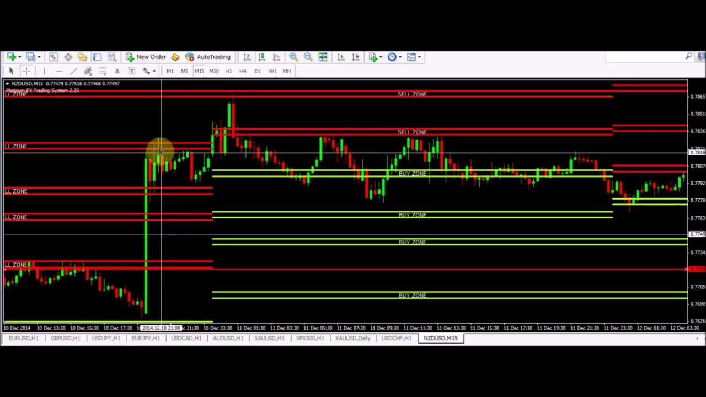Viewport: 706px width, 397px height.
Task: Click the Profiles icon
Action: pyautogui.click(x=30, y=57)
